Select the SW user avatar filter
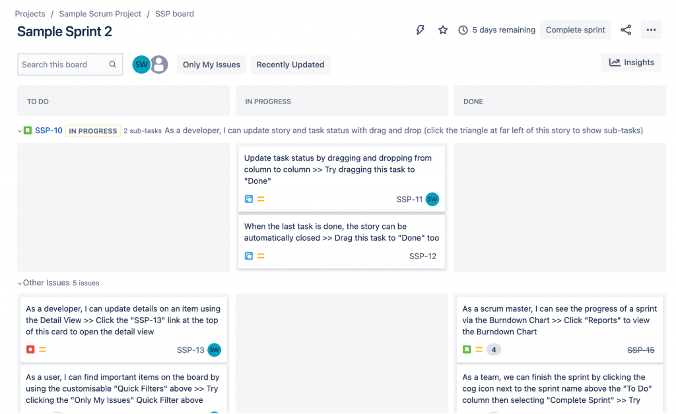 pos(141,65)
